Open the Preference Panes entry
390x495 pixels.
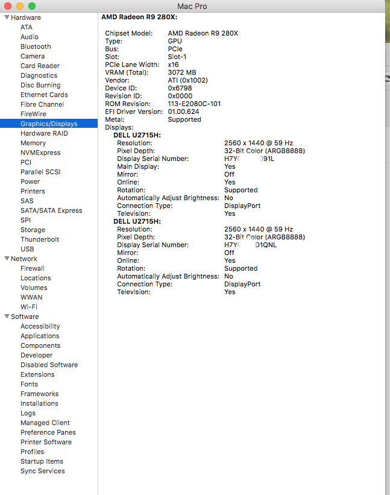point(48,432)
